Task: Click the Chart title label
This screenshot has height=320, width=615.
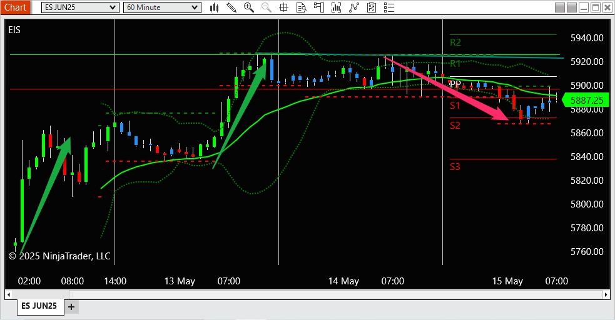Action: pyautogui.click(x=15, y=7)
